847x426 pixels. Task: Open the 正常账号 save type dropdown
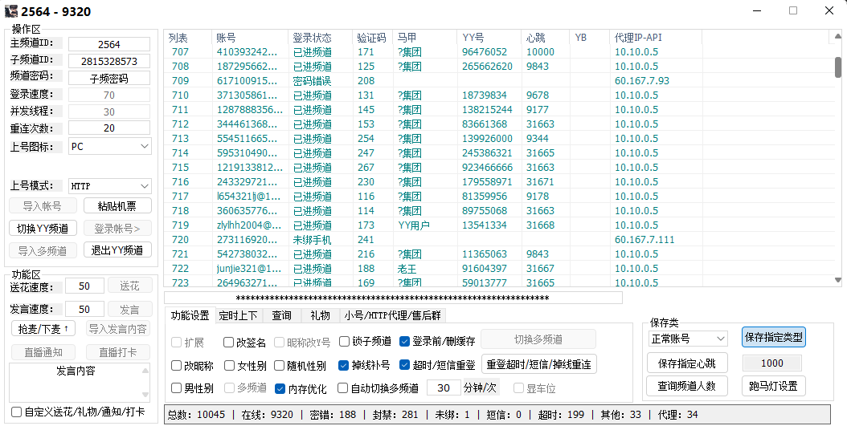point(688,339)
